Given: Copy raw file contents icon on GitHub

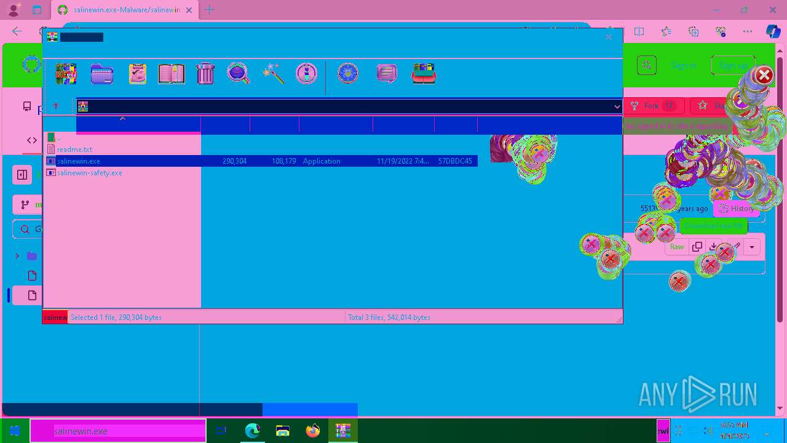Looking at the screenshot, I should click(x=697, y=247).
